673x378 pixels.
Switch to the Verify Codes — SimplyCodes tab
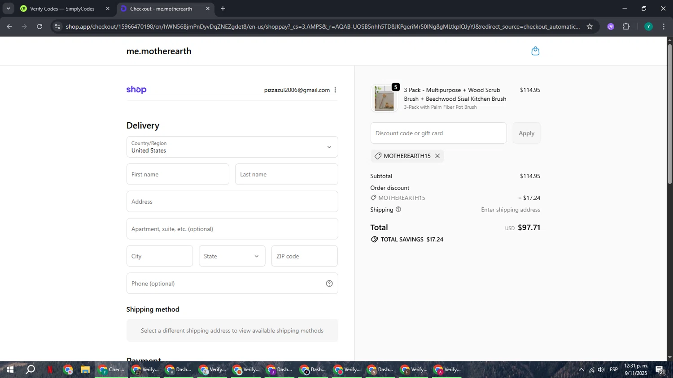point(62,9)
